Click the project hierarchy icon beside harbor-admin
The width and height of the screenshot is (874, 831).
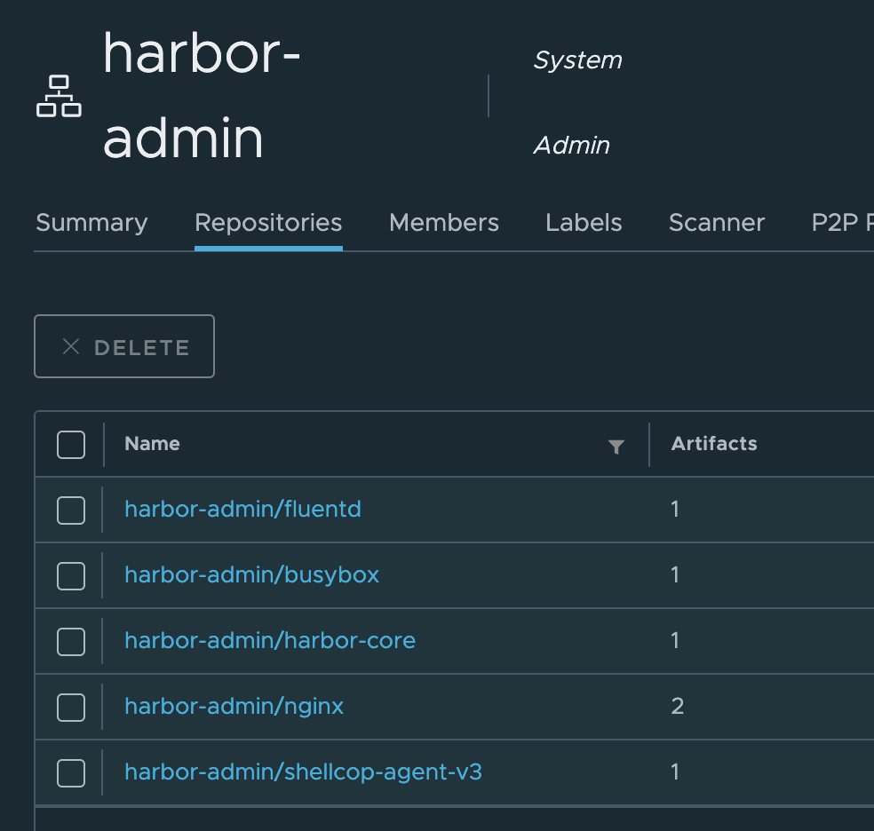click(59, 96)
